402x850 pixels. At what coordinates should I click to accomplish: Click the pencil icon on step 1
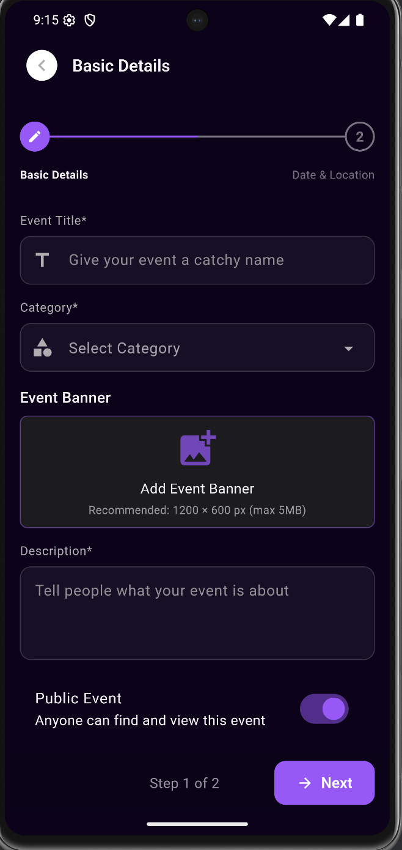click(x=34, y=136)
